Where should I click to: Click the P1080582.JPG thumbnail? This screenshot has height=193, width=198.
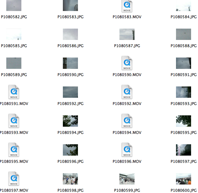[x=14, y=5]
